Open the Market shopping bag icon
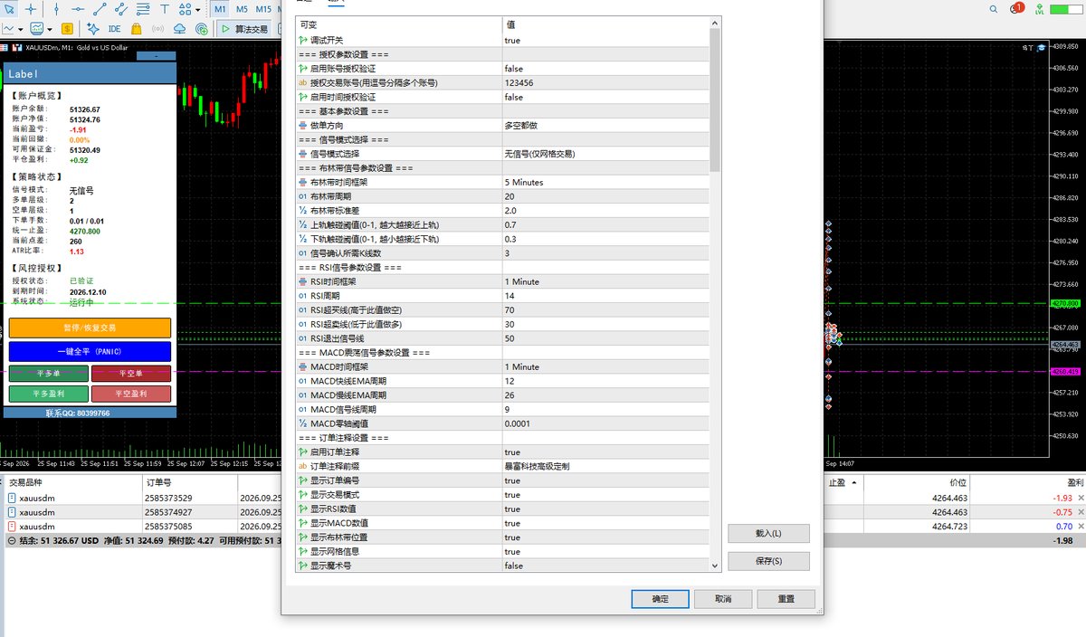The width and height of the screenshot is (1086, 637). [138, 29]
